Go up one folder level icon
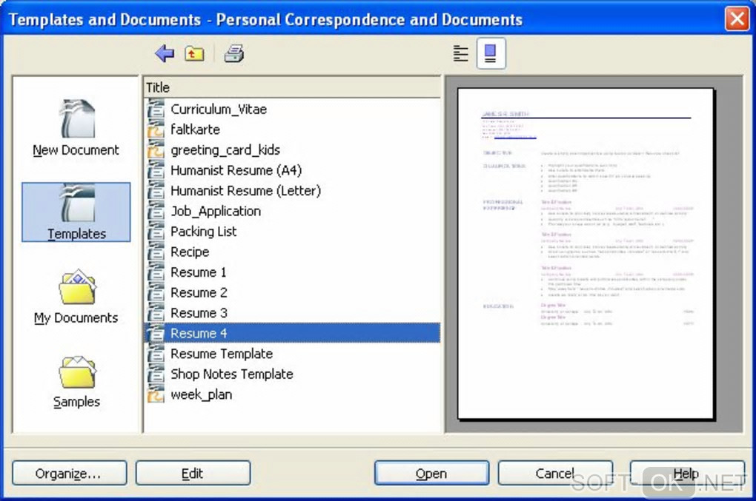This screenshot has height=501, width=756. click(194, 53)
